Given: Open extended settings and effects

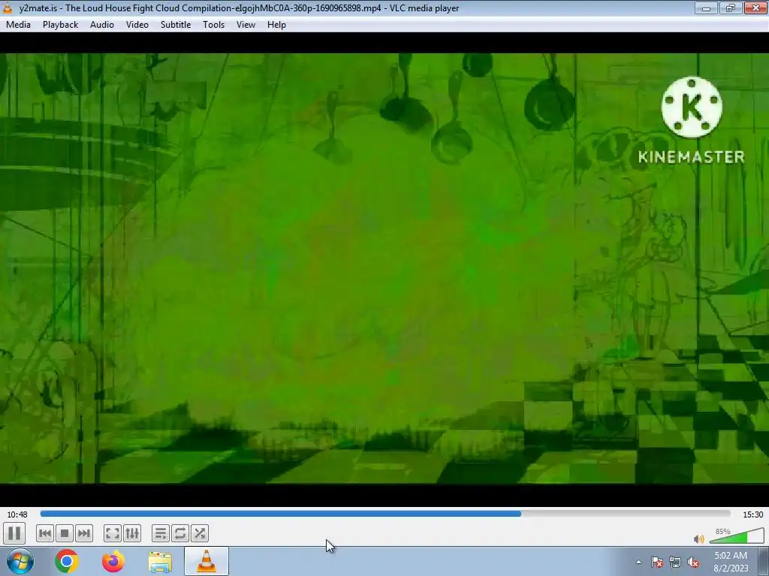Looking at the screenshot, I should [132, 533].
